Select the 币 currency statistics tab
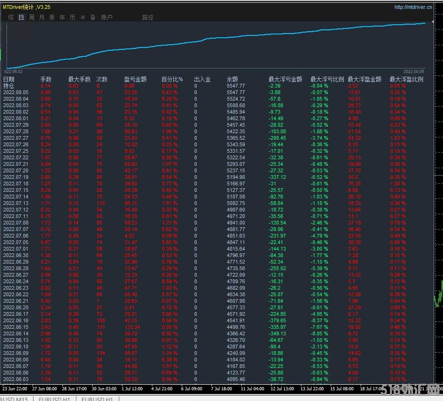 click(x=72, y=17)
